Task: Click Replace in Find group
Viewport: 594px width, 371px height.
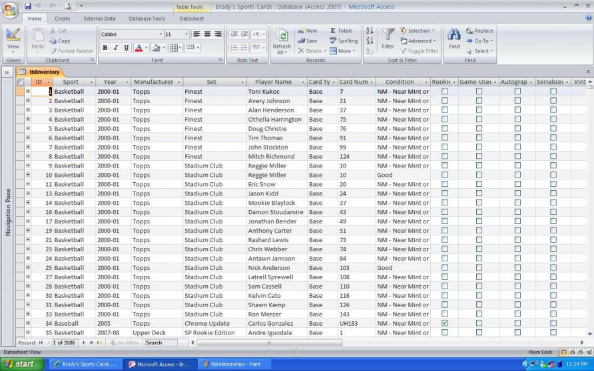Action: tap(479, 31)
